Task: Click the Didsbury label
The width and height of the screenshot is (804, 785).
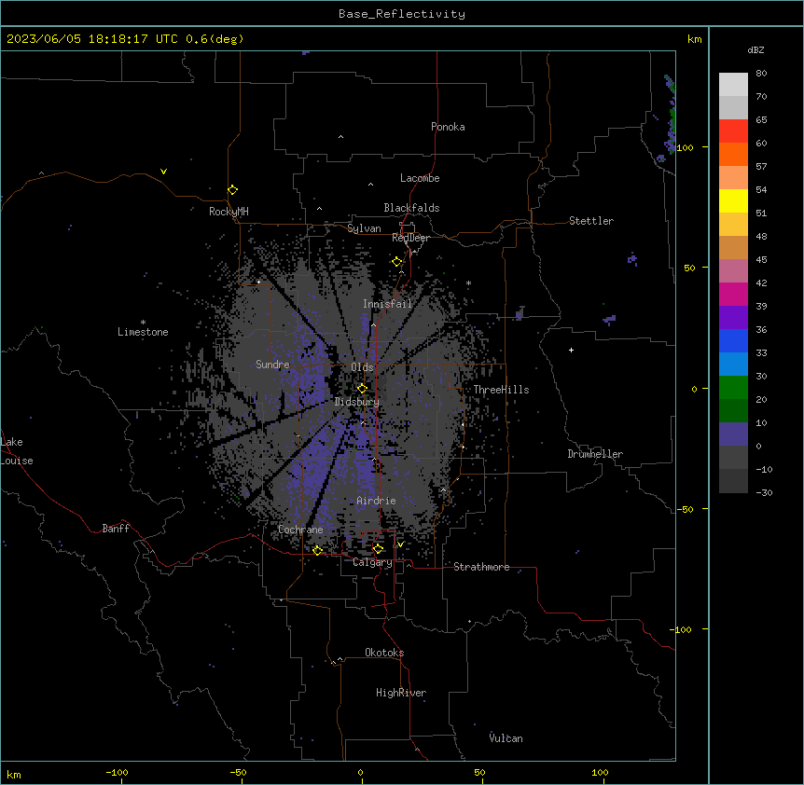Action: pos(357,402)
